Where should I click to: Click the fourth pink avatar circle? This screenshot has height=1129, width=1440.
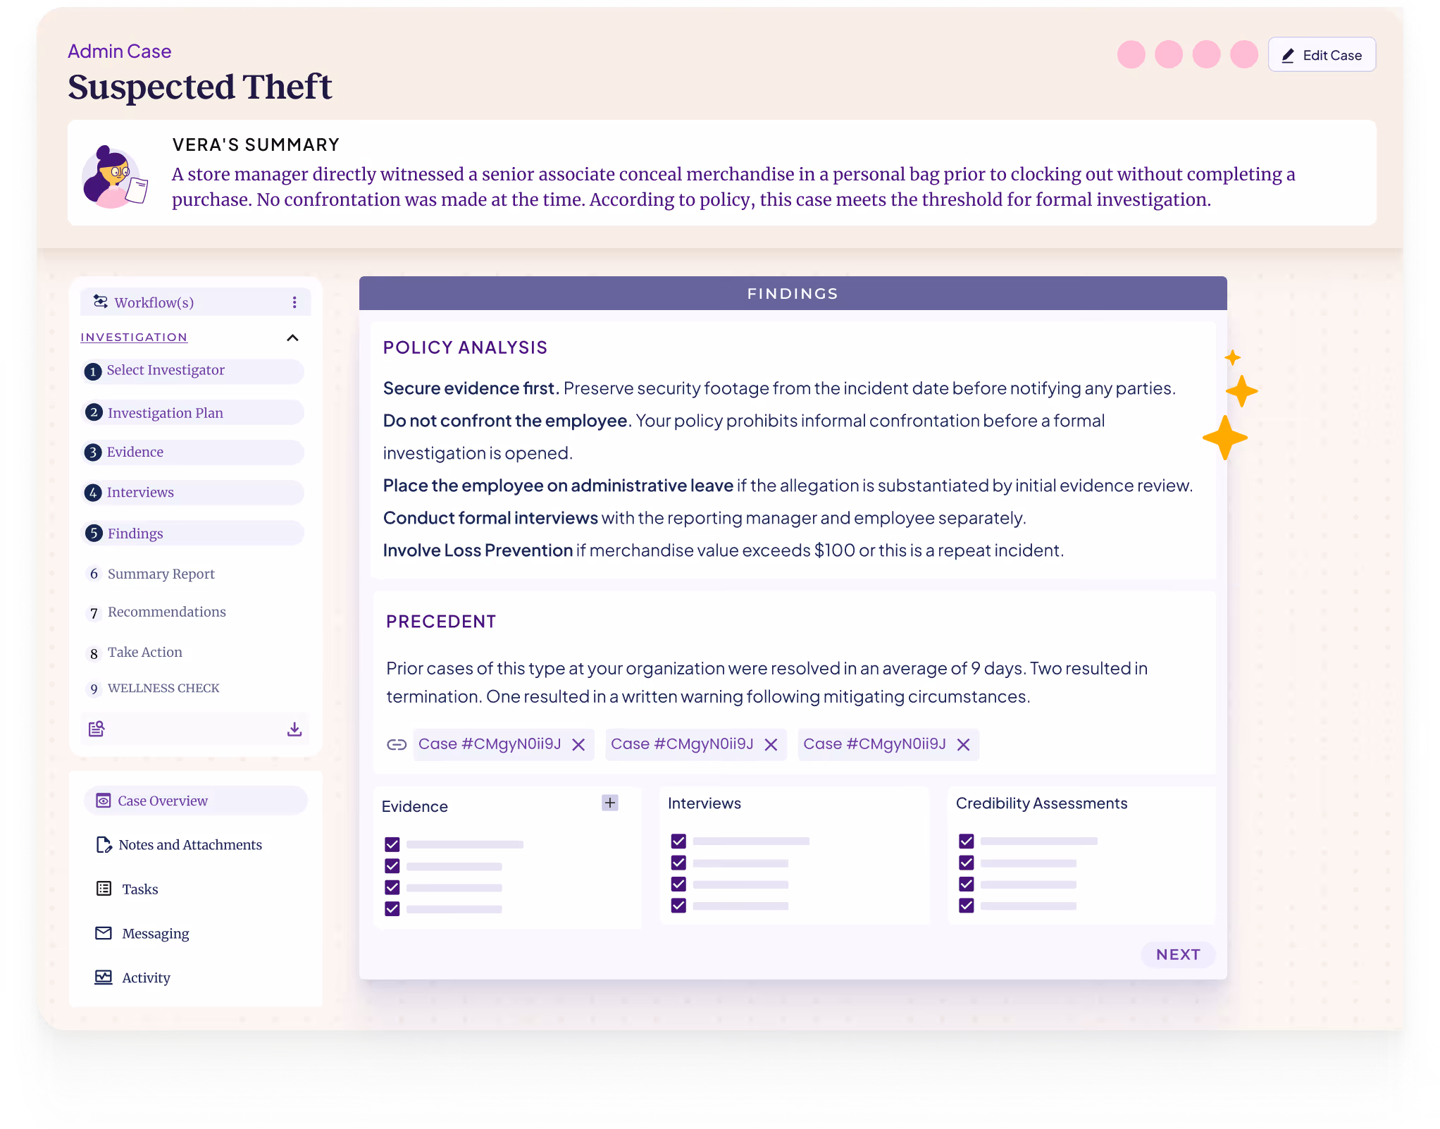[1244, 54]
